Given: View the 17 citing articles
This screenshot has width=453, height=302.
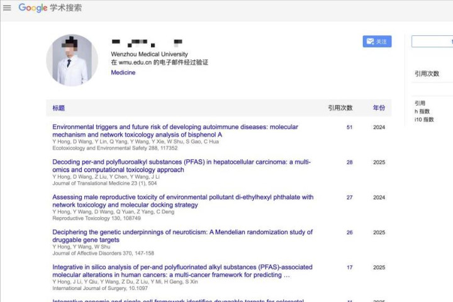Looking at the screenshot, I should click(349, 267).
